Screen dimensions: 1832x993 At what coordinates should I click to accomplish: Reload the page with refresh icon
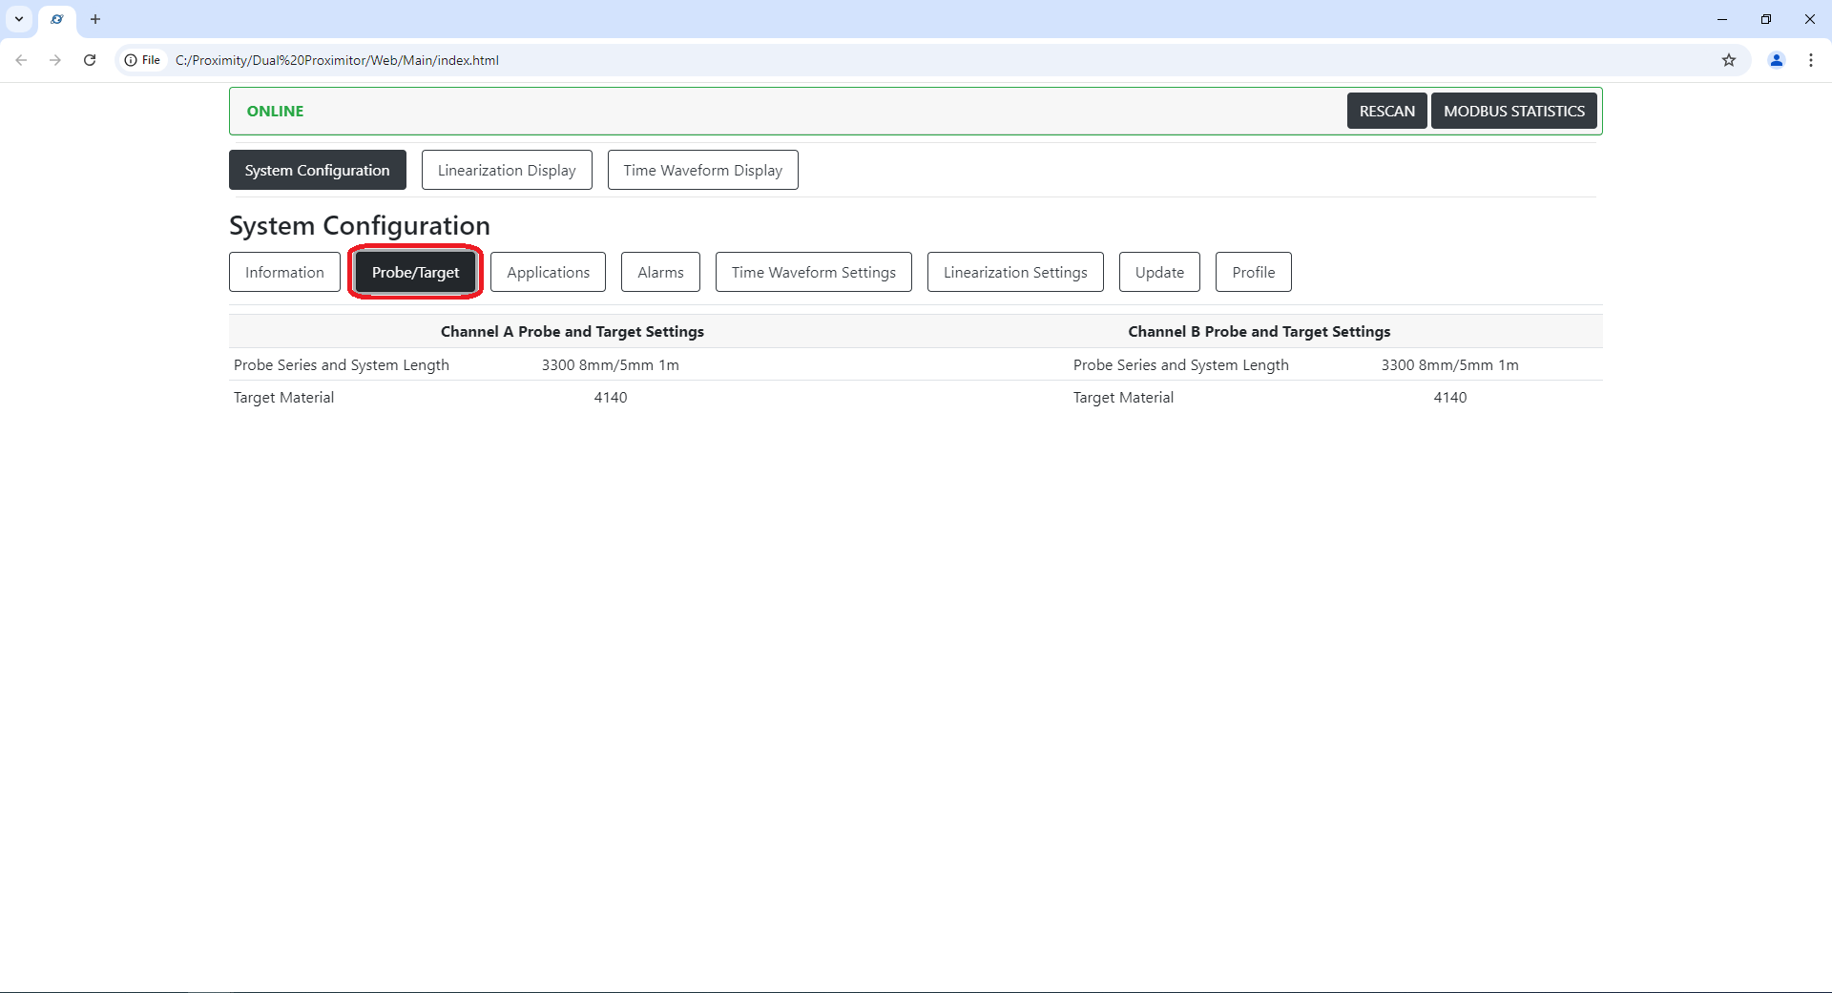click(90, 60)
